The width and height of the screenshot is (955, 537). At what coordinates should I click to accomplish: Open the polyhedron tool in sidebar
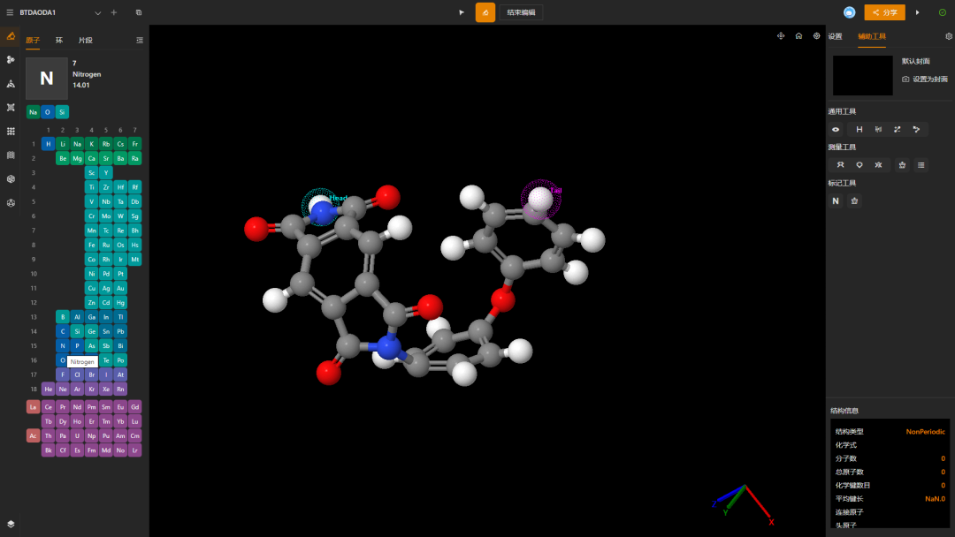coord(11,203)
